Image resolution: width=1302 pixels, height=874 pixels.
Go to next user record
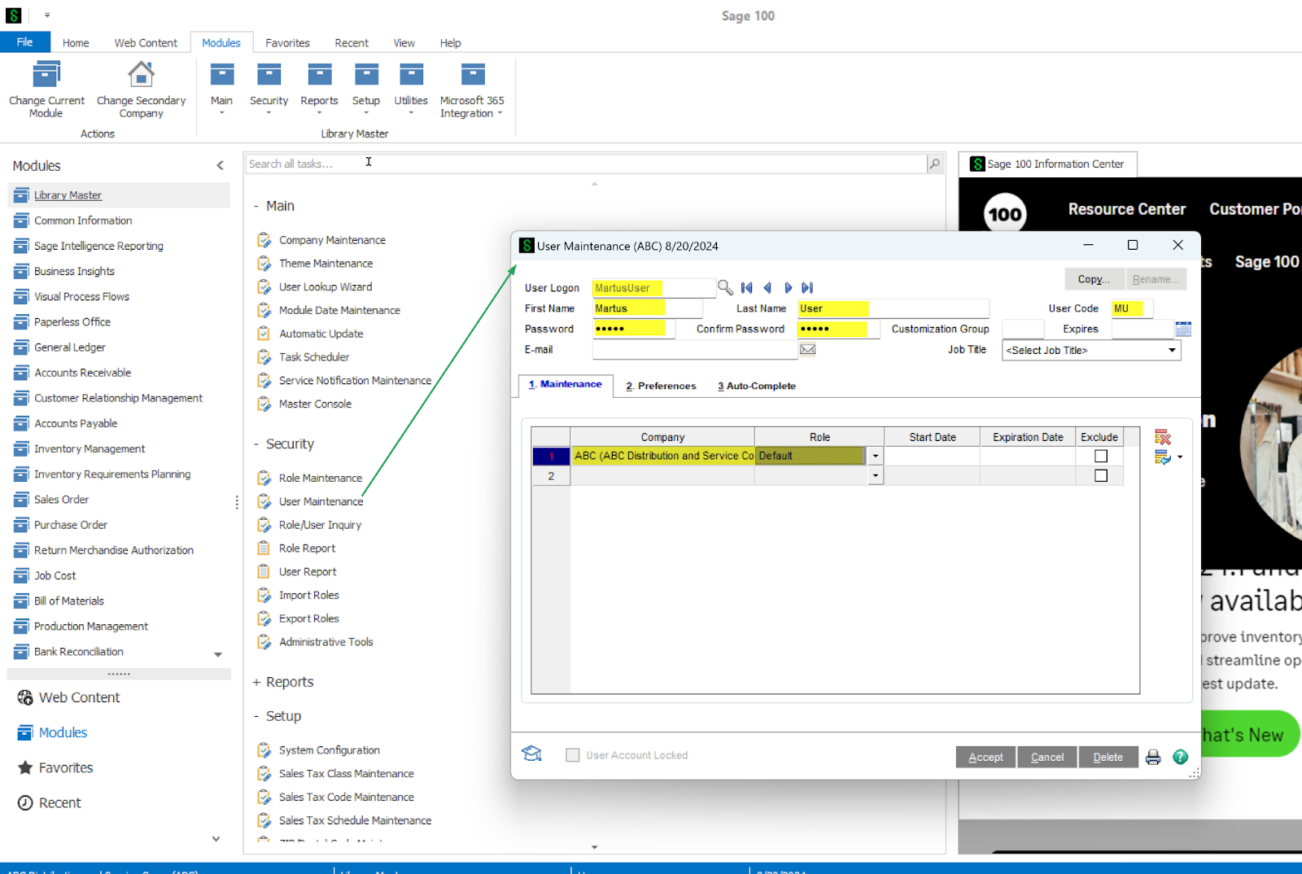pyautogui.click(x=788, y=287)
